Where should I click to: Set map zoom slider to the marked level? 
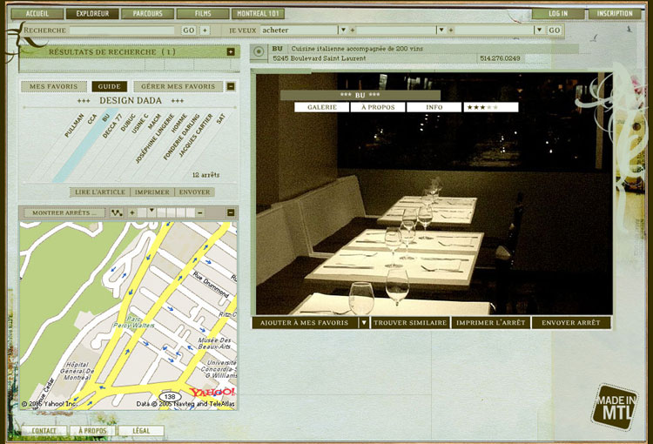152,212
